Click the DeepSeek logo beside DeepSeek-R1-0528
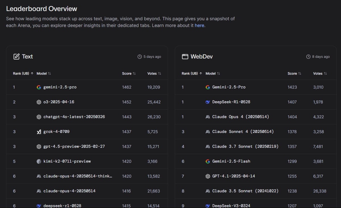The width and height of the screenshot is (341, 208). [x=208, y=102]
